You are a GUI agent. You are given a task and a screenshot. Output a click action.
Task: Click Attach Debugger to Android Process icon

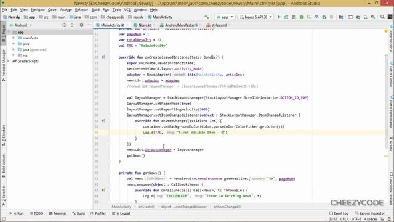point(324,17)
